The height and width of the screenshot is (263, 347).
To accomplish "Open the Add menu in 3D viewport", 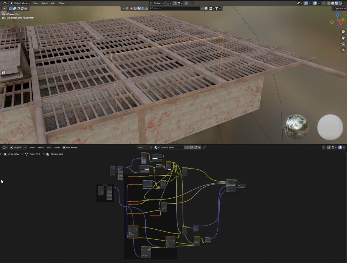I will pos(53,3).
